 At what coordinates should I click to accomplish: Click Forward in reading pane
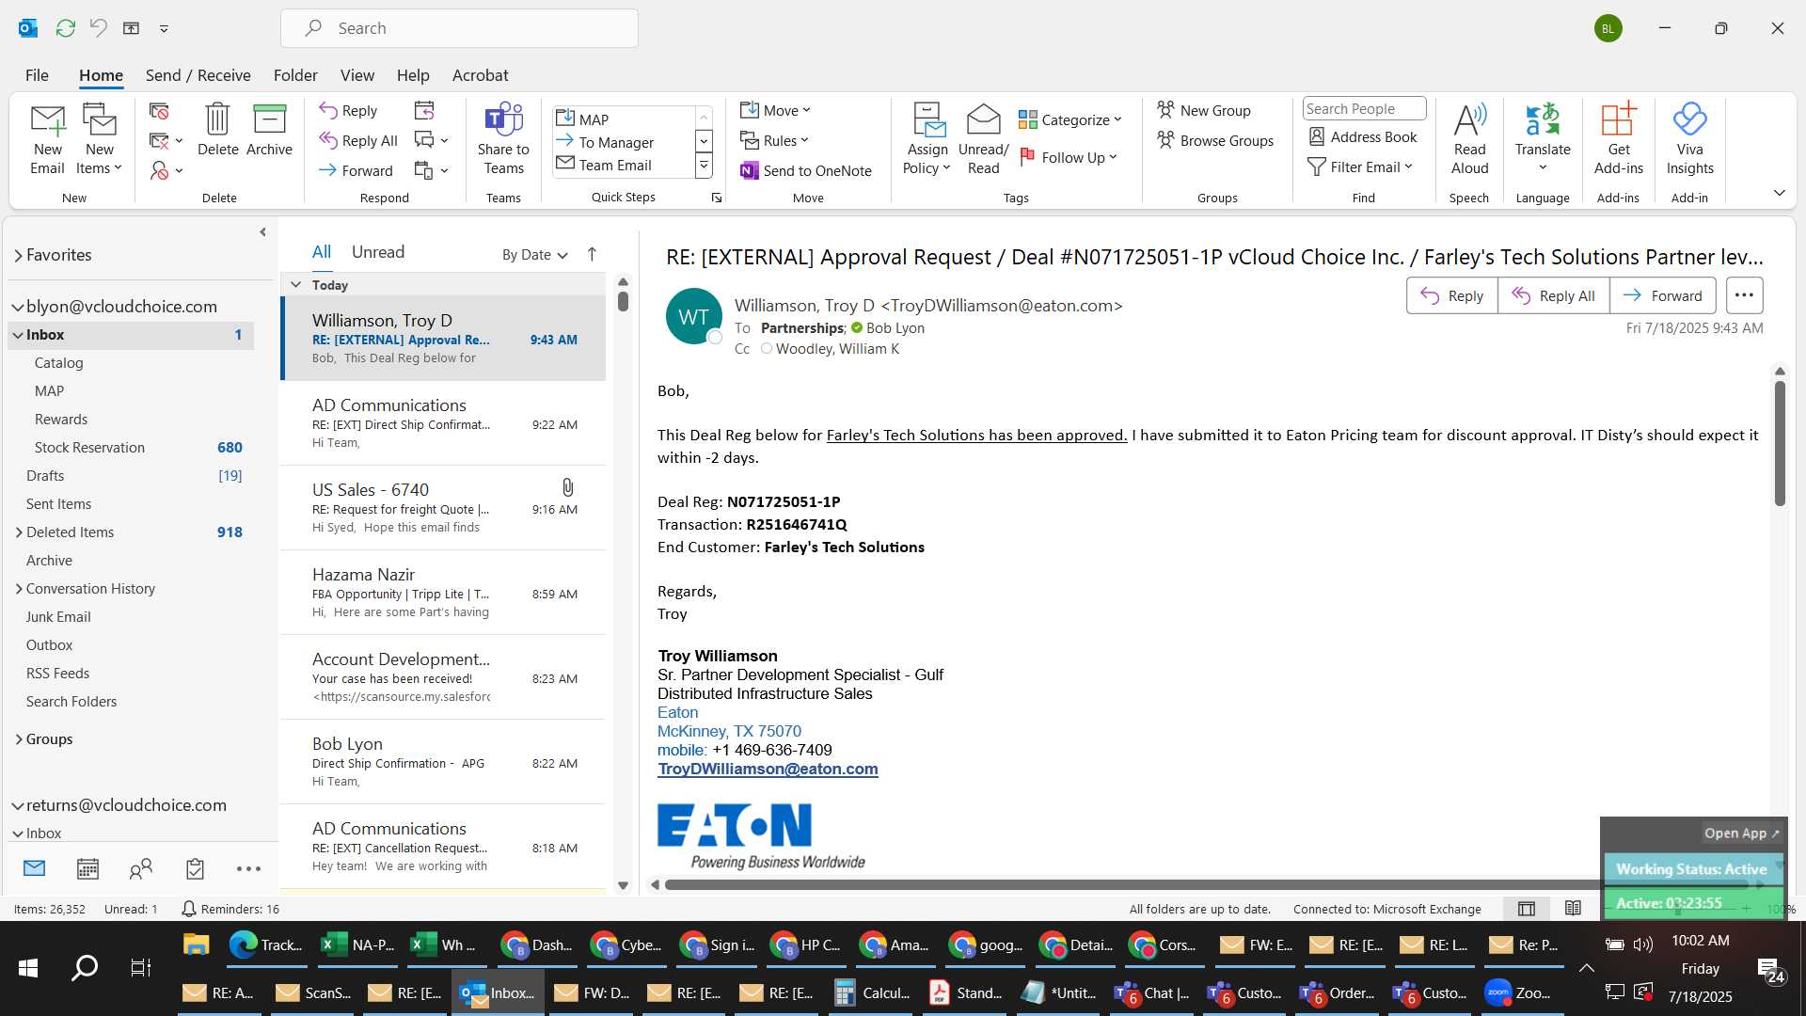(x=1662, y=295)
